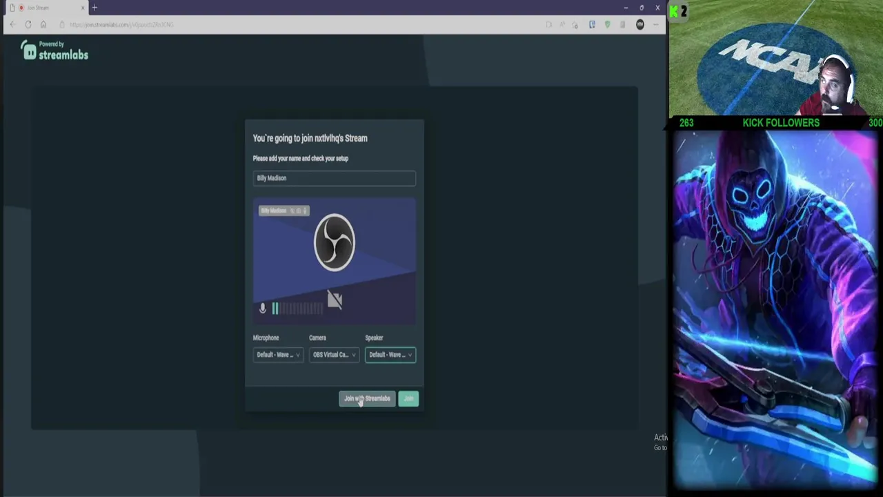Open a new browser tab with plus icon
Screen dimensions: 883x497
(95, 8)
